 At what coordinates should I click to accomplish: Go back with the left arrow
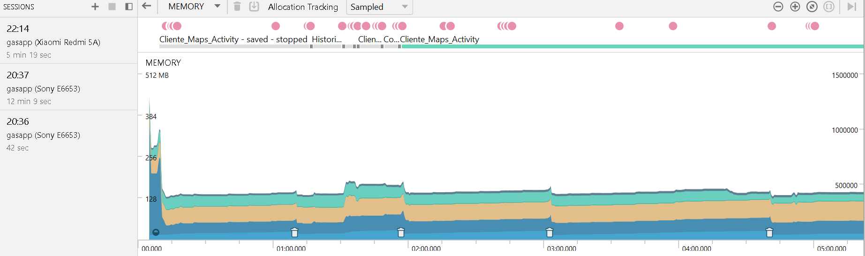(147, 6)
